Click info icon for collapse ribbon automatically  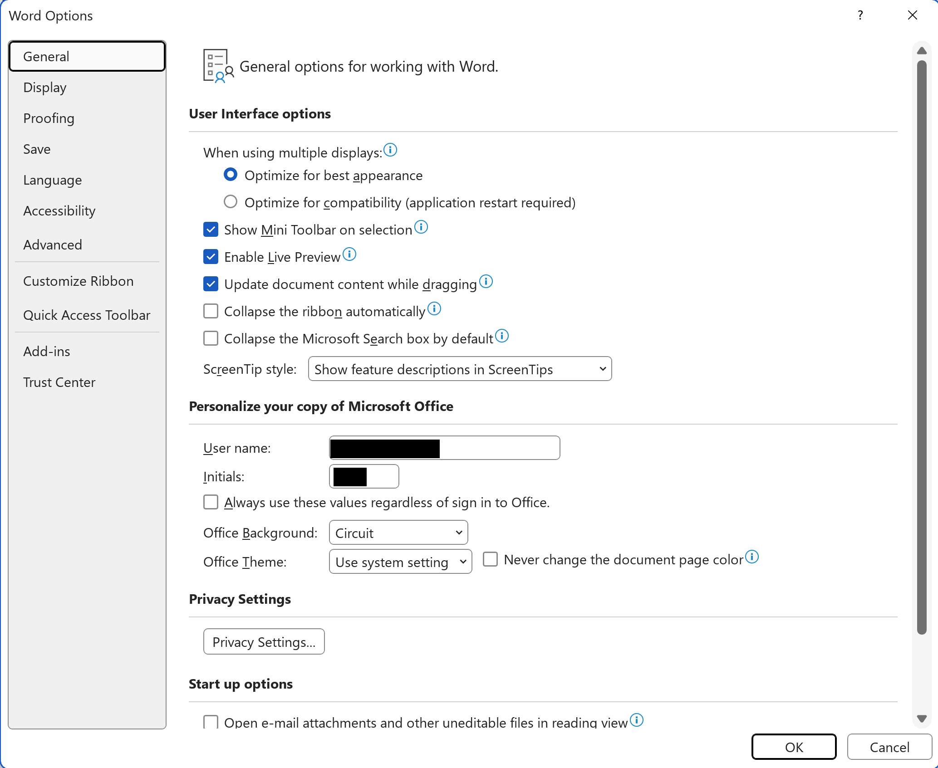tap(434, 308)
